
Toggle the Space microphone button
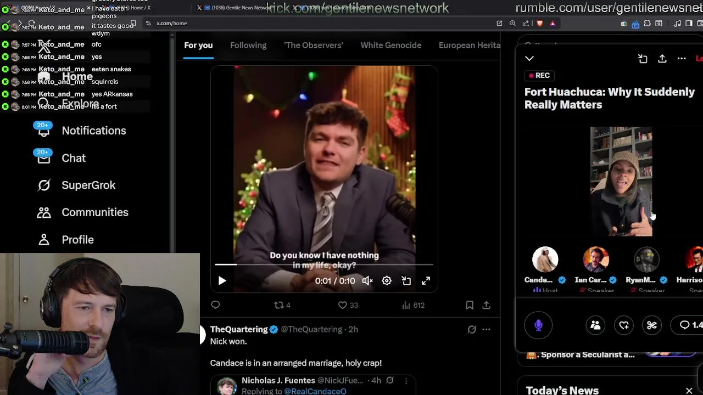click(x=538, y=325)
